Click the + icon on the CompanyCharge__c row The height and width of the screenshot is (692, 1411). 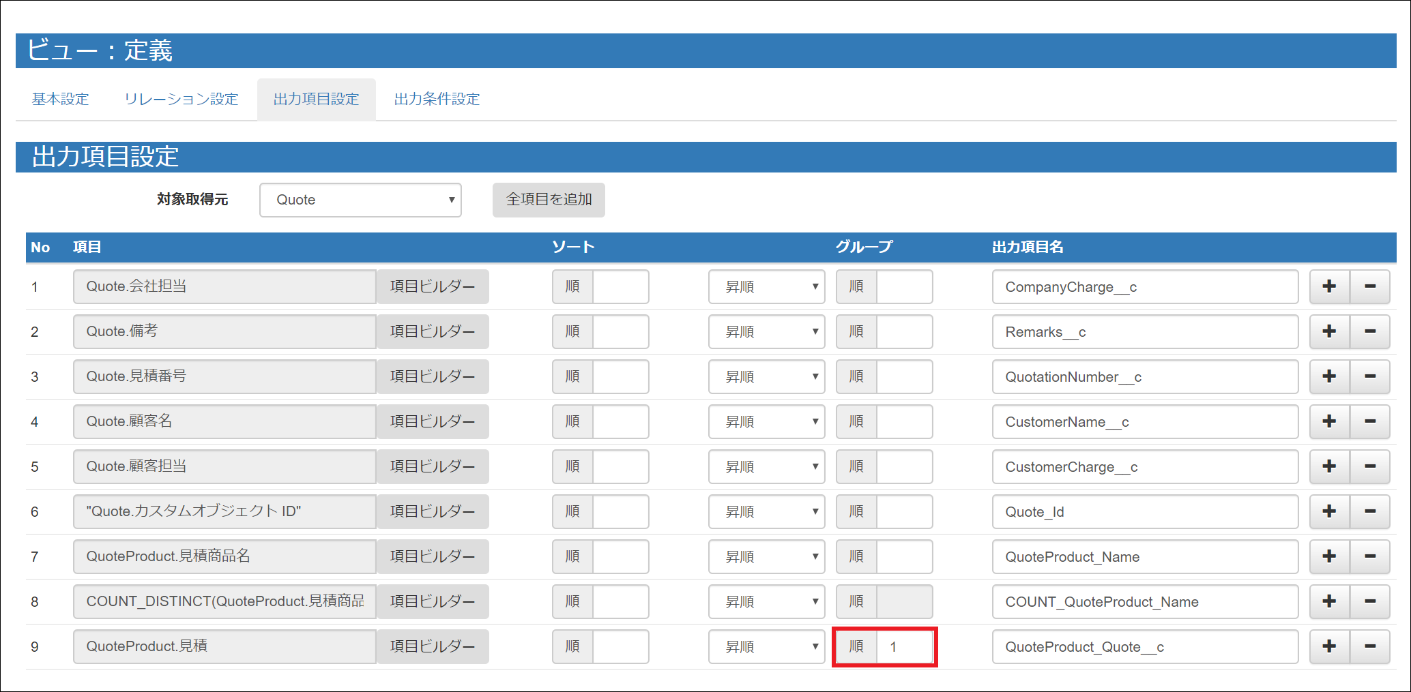(x=1329, y=286)
